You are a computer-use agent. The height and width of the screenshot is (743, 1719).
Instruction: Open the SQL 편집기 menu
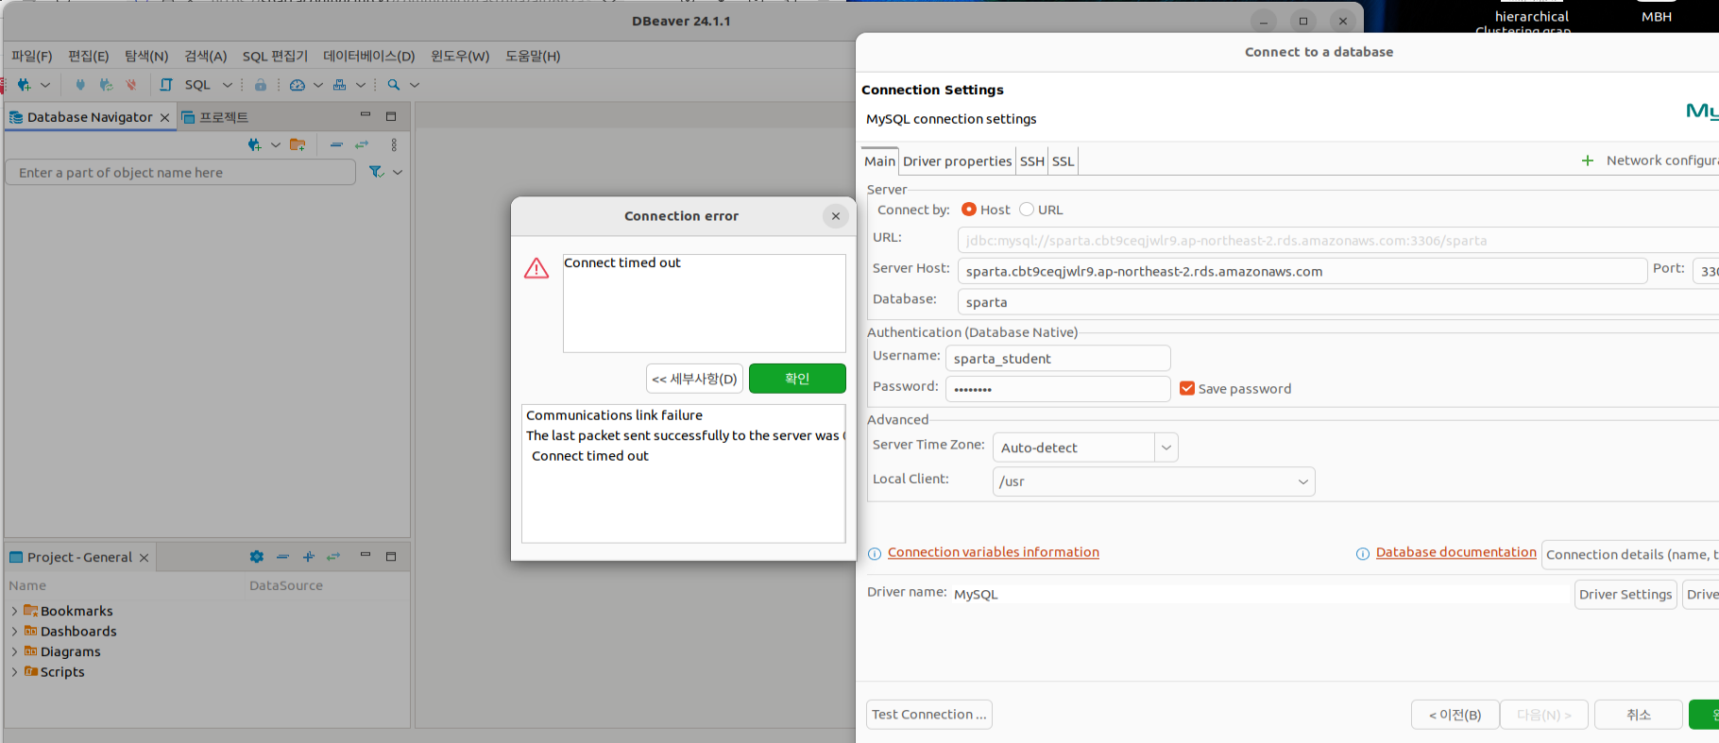(275, 56)
